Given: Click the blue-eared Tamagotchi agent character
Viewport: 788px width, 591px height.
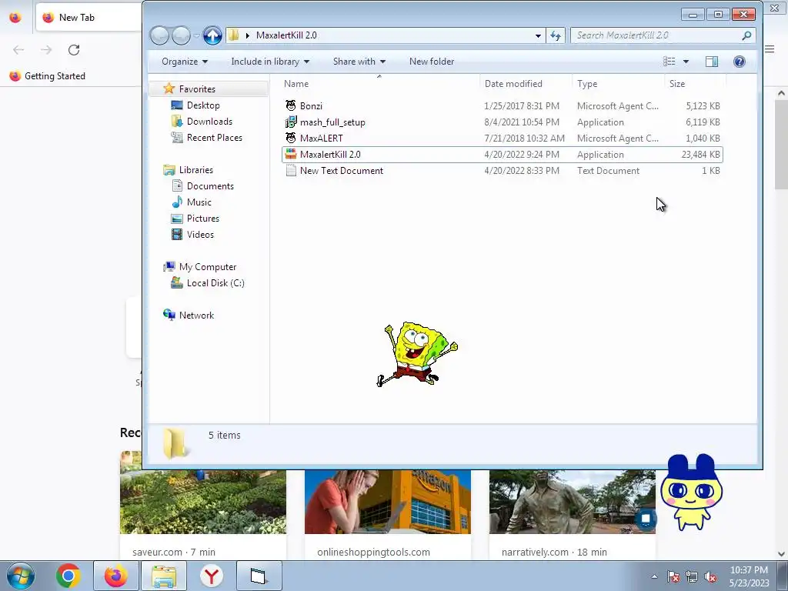Looking at the screenshot, I should point(692,492).
